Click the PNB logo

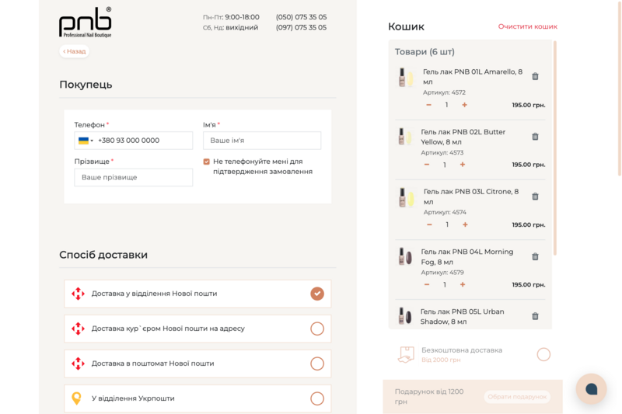[86, 22]
